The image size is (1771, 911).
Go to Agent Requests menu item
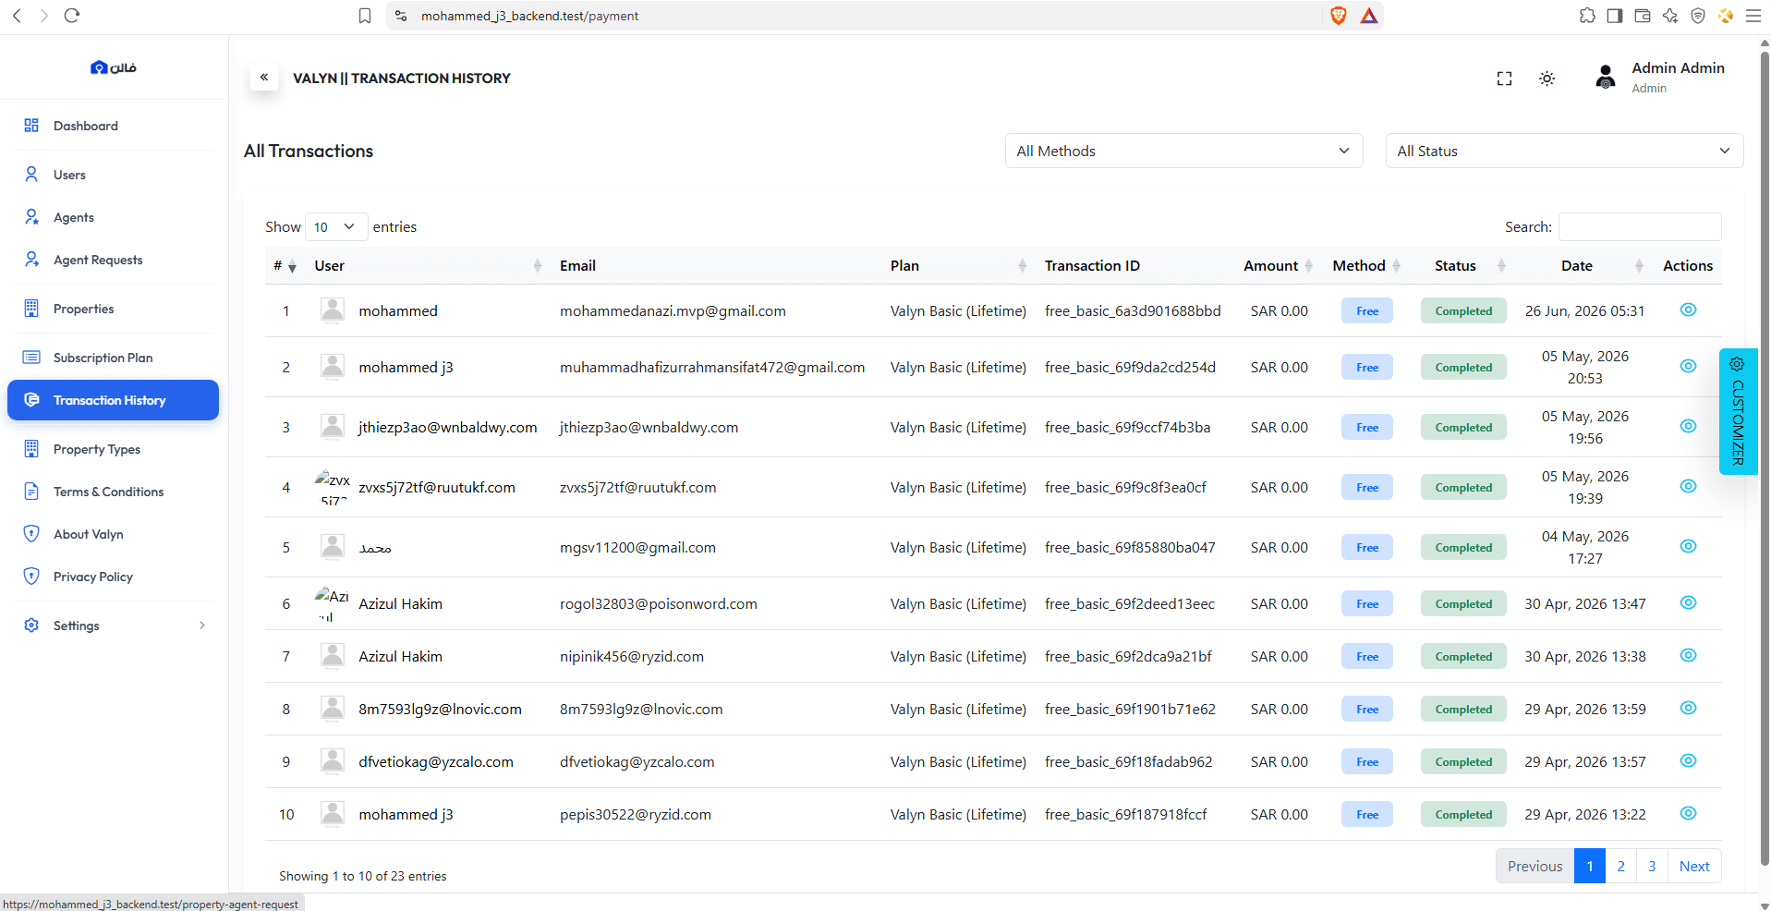click(x=113, y=260)
